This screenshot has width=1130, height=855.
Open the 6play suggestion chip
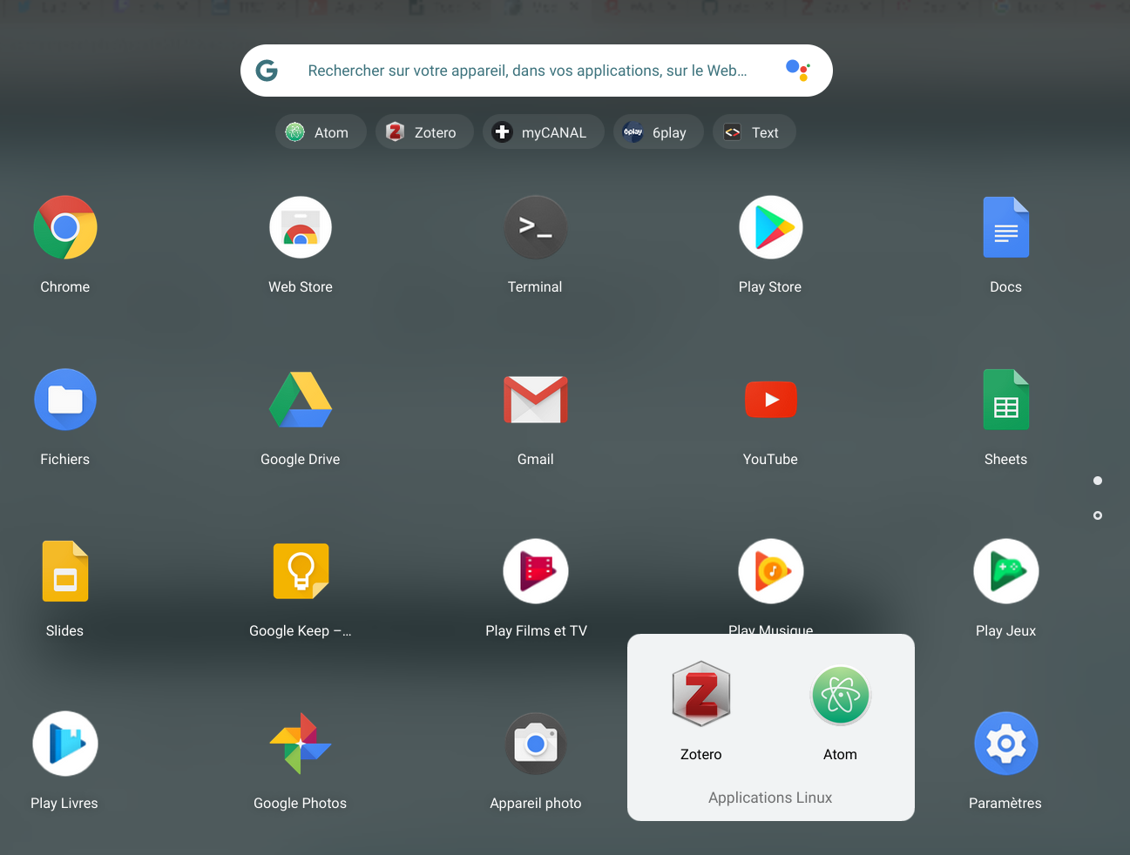point(658,132)
